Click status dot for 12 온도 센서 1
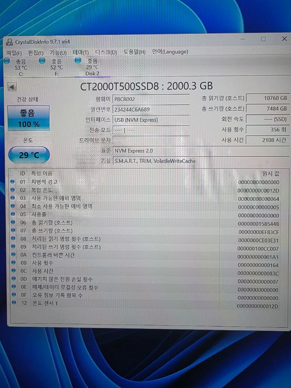Viewport: 291px width, 388px height. (x=14, y=302)
